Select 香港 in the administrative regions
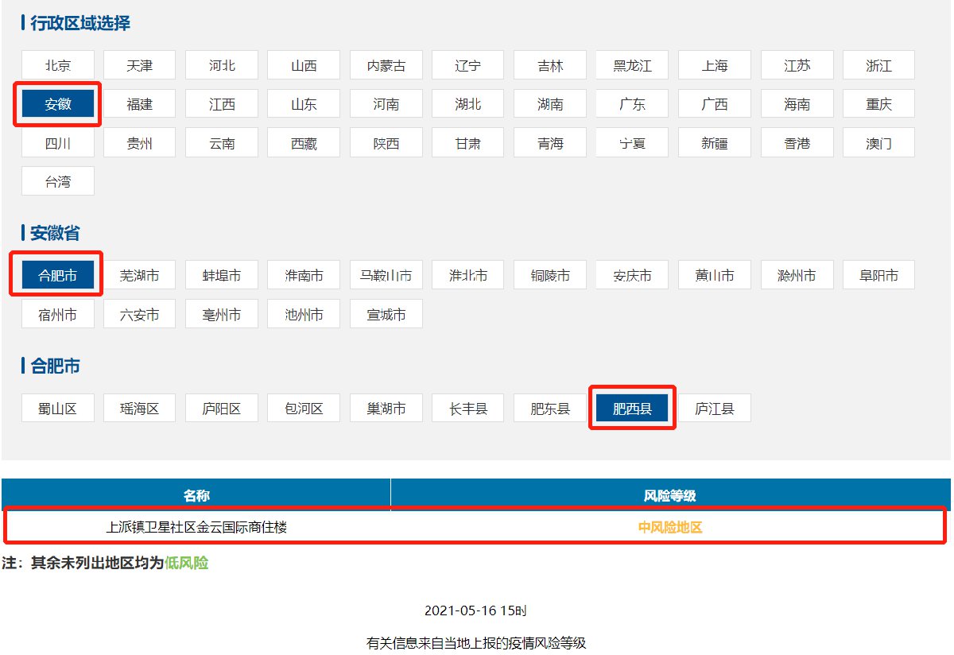The width and height of the screenshot is (954, 655). (x=796, y=142)
